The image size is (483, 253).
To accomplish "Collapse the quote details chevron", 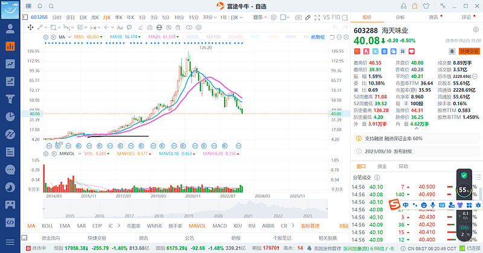I will click(x=417, y=129).
